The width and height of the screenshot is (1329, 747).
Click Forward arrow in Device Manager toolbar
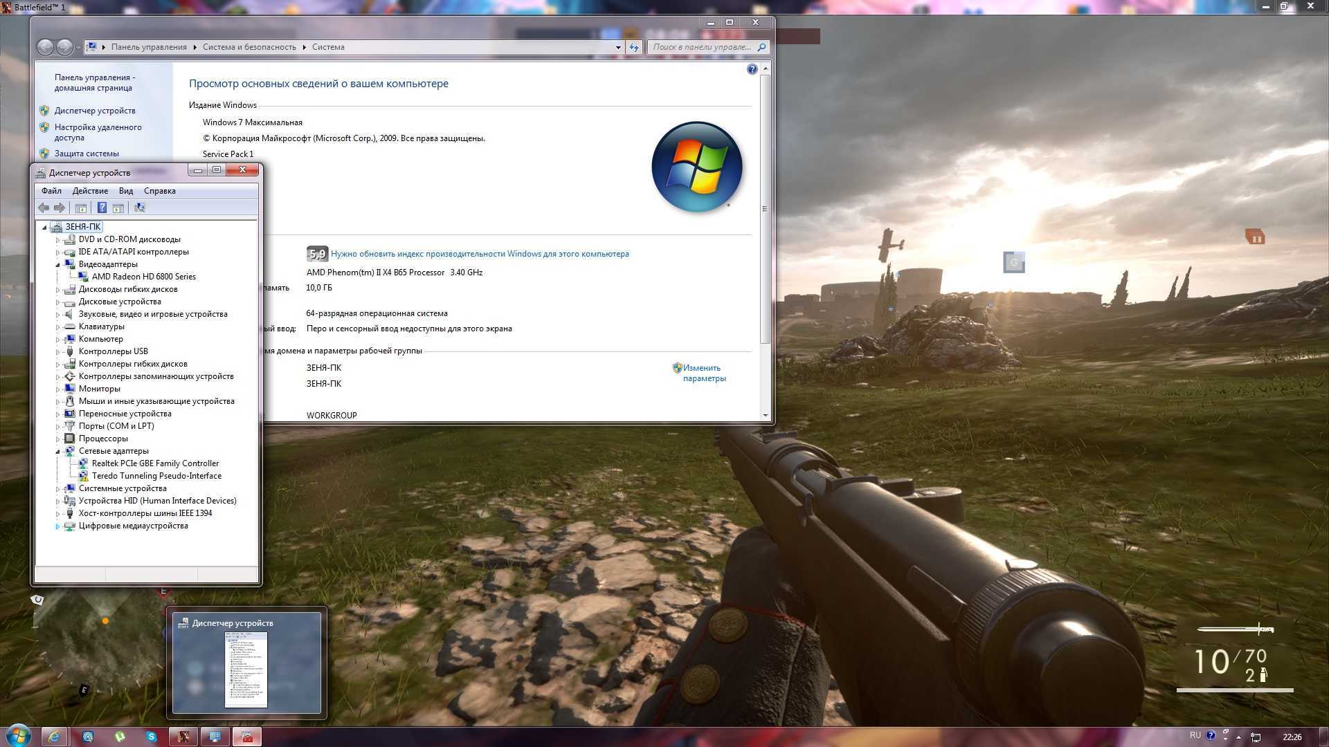tap(60, 207)
